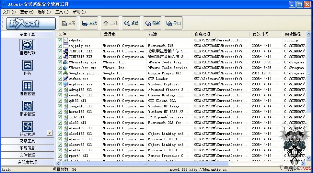Open the 文件(F) menu
The height and width of the screenshot is (173, 313).
pyautogui.click(x=9, y=12)
